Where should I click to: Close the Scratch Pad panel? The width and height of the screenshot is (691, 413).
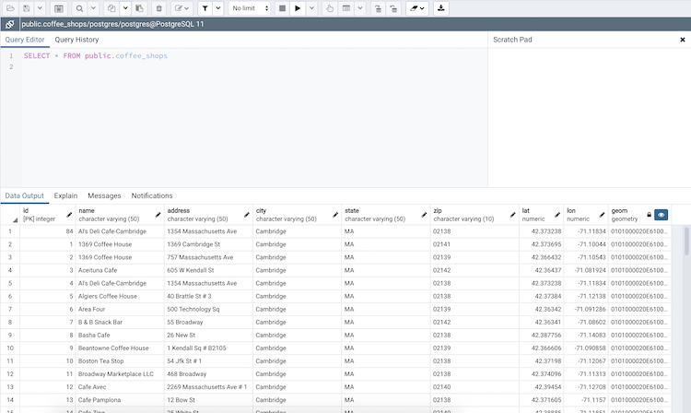tap(683, 40)
